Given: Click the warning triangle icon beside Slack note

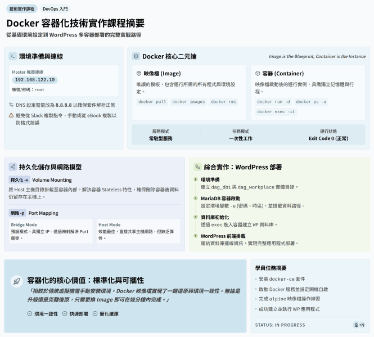Looking at the screenshot, I should point(11,115).
